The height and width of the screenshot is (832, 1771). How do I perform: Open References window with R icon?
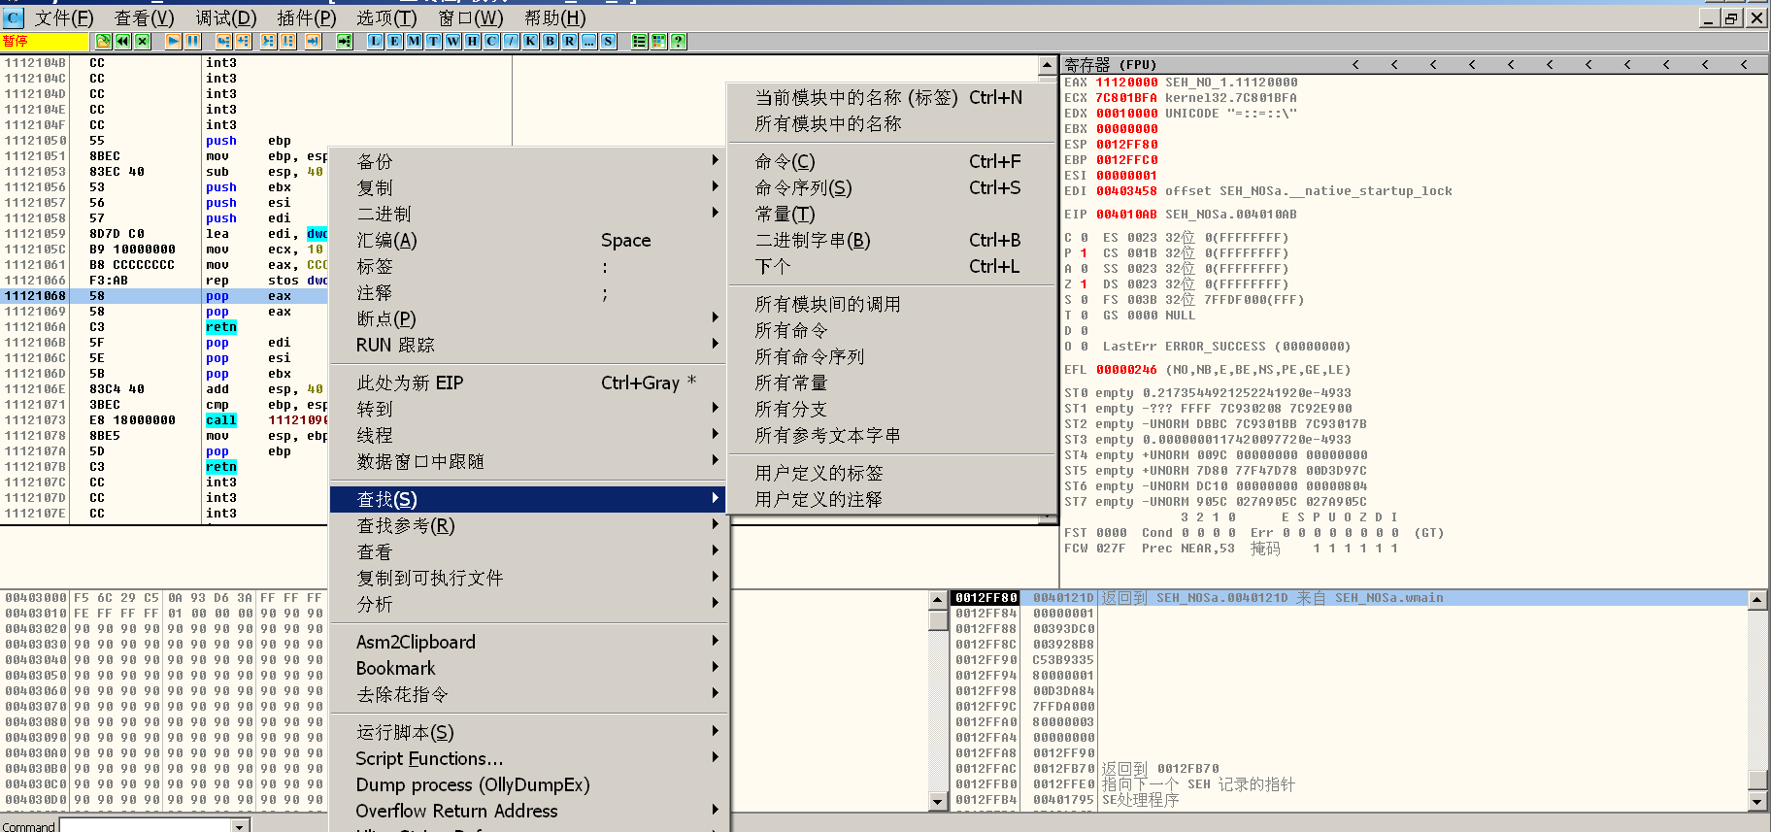click(x=569, y=41)
